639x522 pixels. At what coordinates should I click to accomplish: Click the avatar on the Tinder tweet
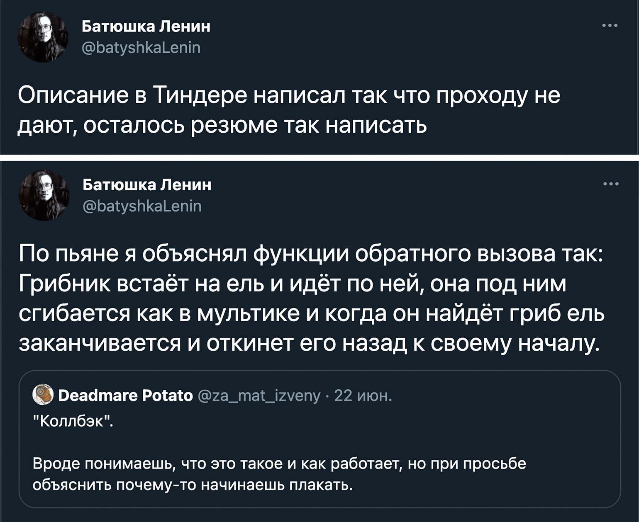[43, 38]
